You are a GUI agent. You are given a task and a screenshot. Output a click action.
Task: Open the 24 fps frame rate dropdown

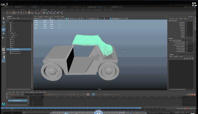179,113
